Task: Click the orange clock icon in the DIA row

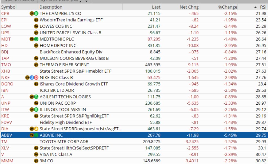Action: point(36,129)
